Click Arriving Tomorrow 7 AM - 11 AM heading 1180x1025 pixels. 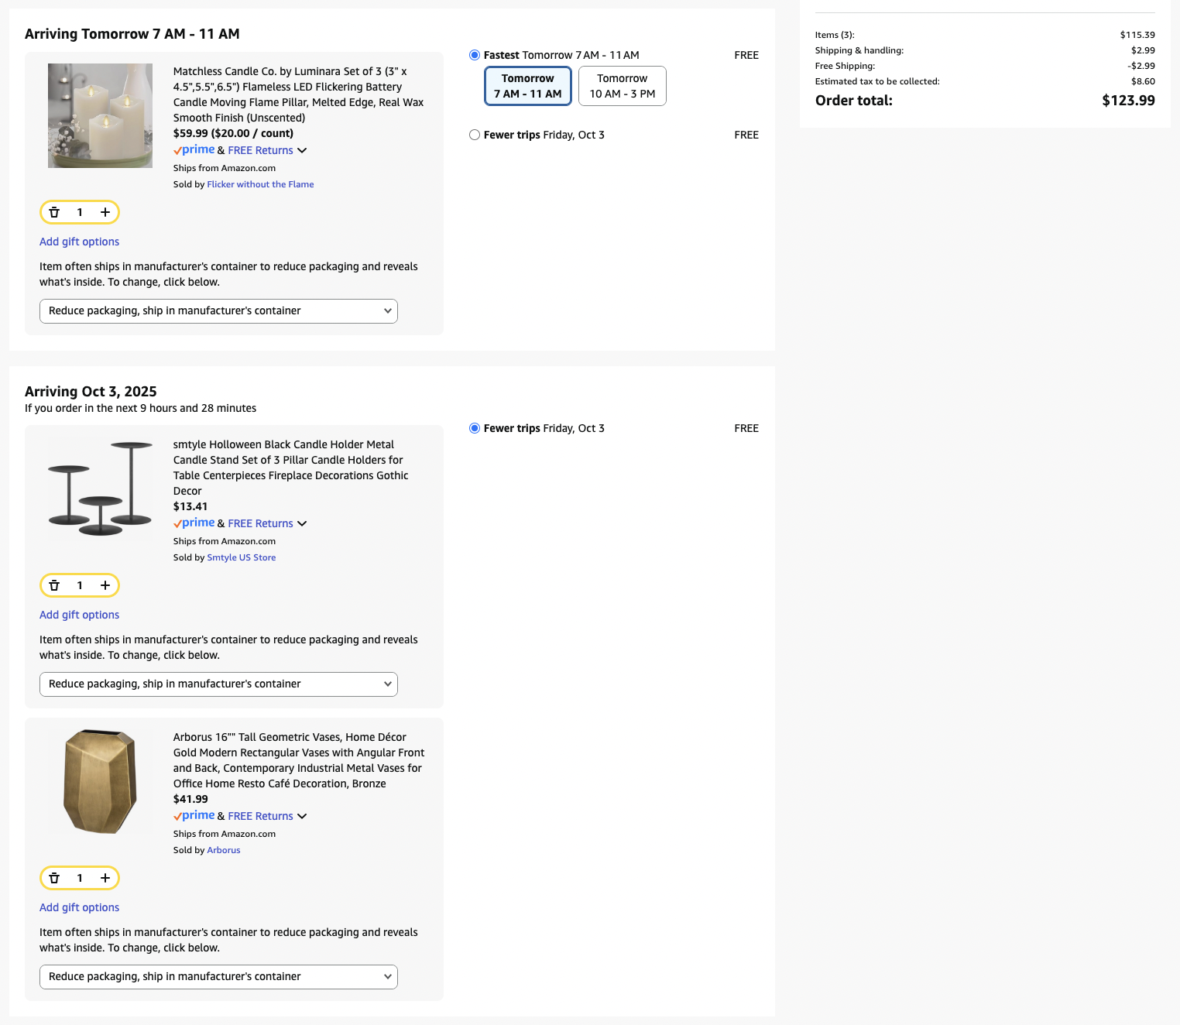pos(132,34)
